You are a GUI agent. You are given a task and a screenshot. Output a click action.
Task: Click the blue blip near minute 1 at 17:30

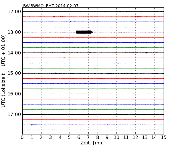coord(31,125)
